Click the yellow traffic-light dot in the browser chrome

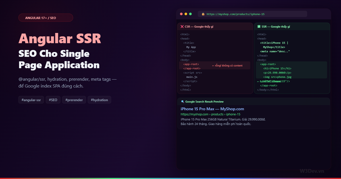(x=186, y=14)
